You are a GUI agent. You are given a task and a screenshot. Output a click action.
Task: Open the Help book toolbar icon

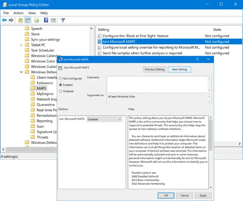pyautogui.click(x=46, y=20)
